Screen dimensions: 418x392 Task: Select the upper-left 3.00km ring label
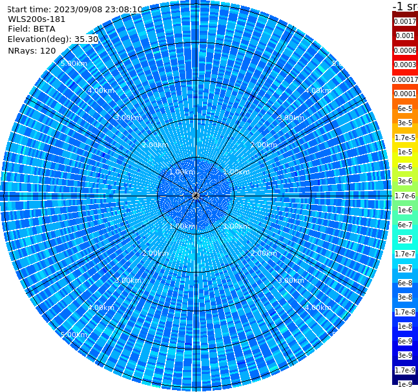click(128, 118)
